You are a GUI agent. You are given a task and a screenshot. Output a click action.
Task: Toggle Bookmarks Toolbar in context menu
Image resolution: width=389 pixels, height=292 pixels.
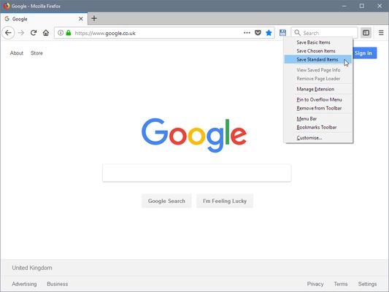coord(318,127)
